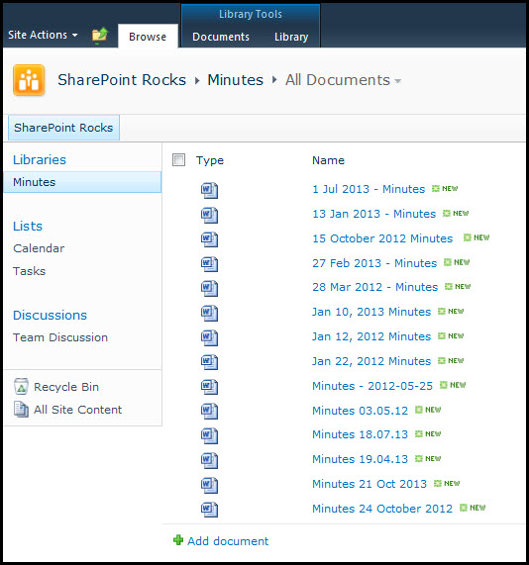
Task: Click the Navigate Up folder icon
Action: (x=100, y=36)
